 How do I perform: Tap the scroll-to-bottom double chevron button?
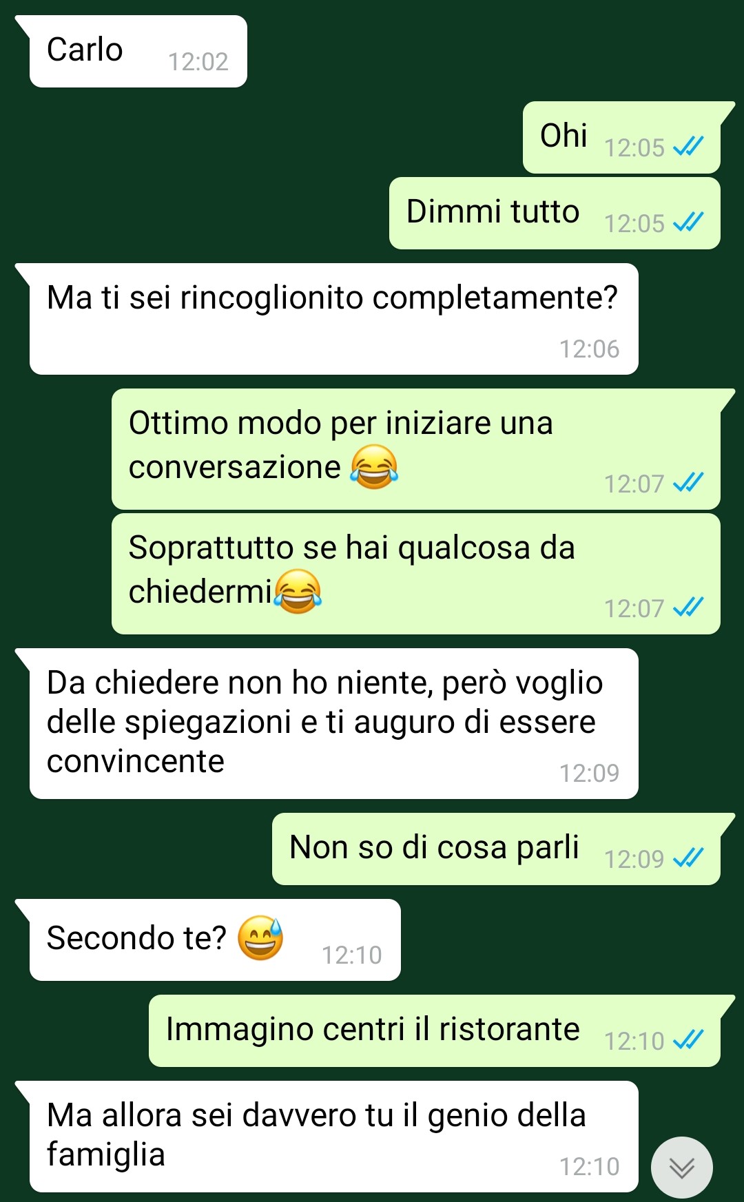[x=681, y=1168]
